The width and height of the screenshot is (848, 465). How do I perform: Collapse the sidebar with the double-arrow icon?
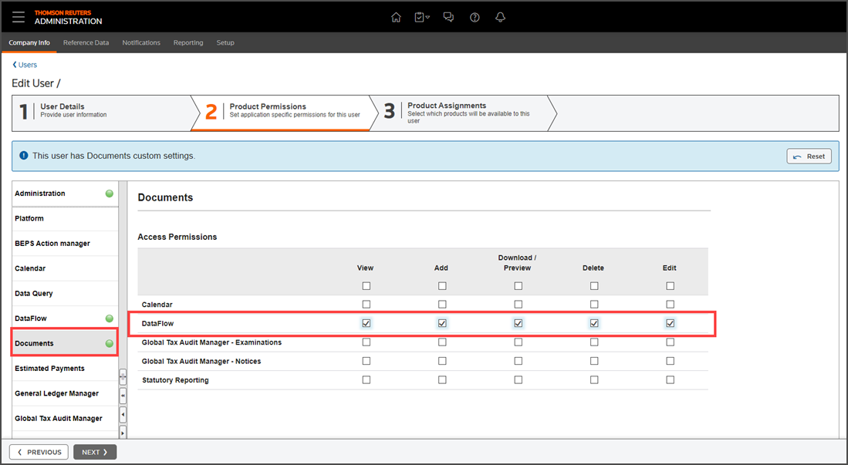pyautogui.click(x=123, y=396)
